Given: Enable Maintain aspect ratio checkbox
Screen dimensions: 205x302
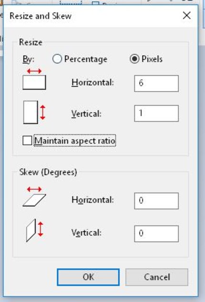Looking at the screenshot, I should tap(27, 141).
